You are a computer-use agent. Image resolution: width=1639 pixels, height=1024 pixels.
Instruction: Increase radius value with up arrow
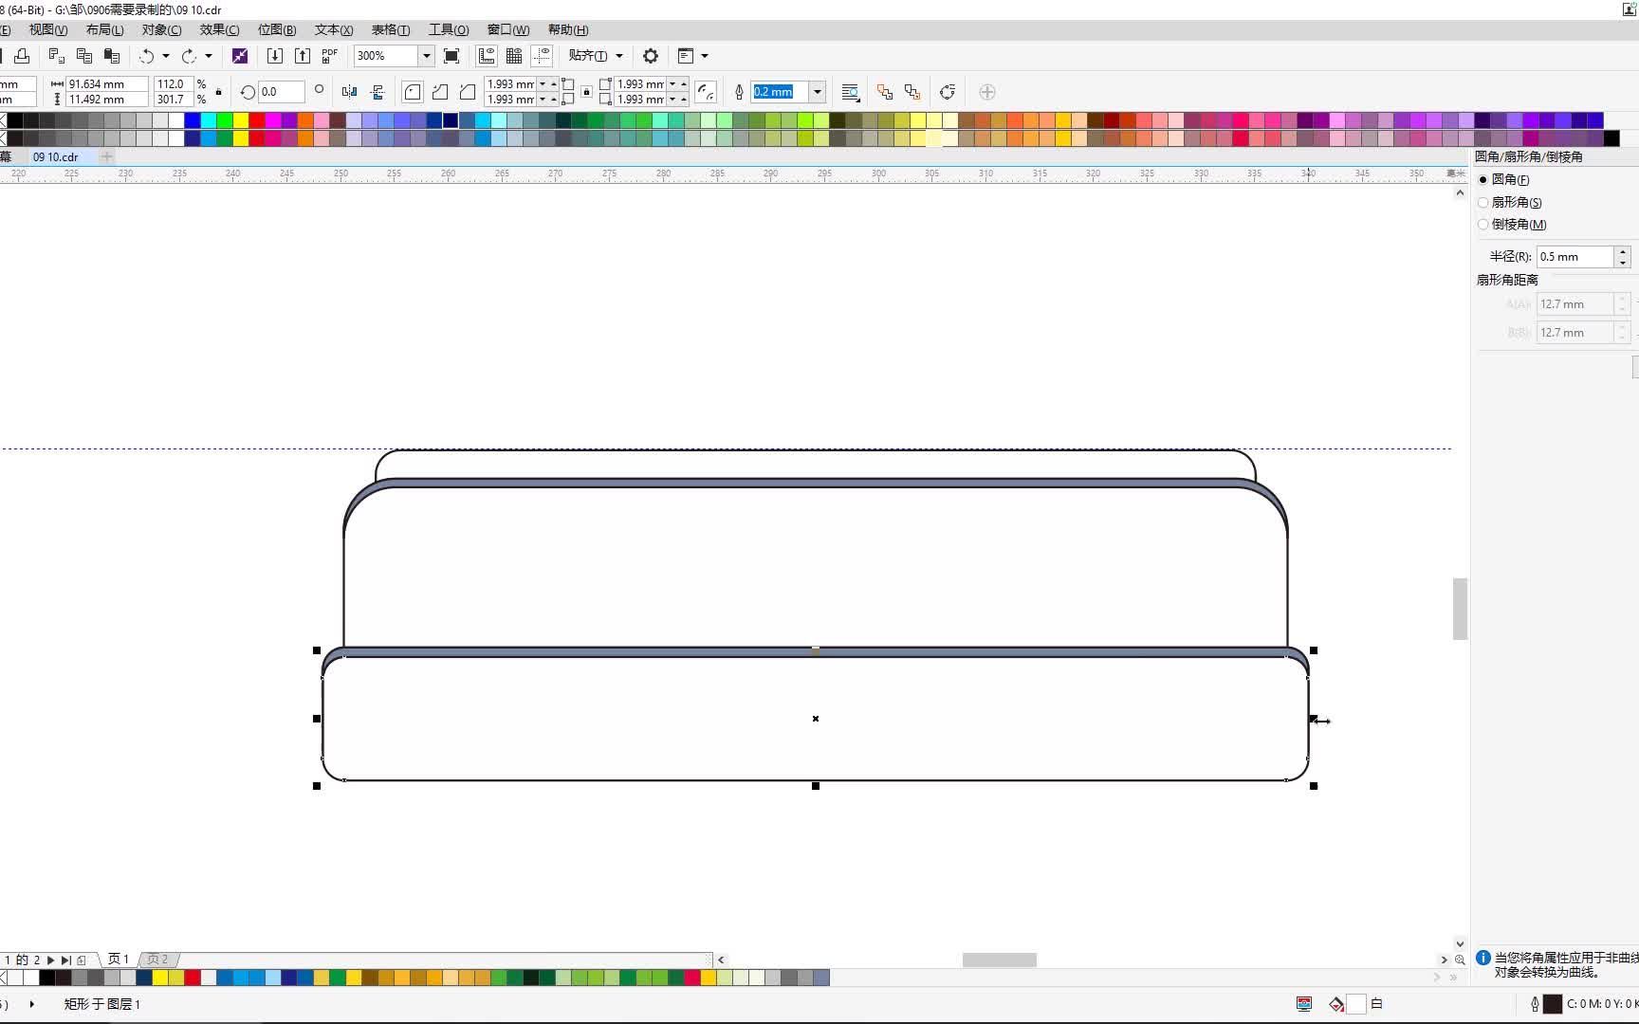1623,252
